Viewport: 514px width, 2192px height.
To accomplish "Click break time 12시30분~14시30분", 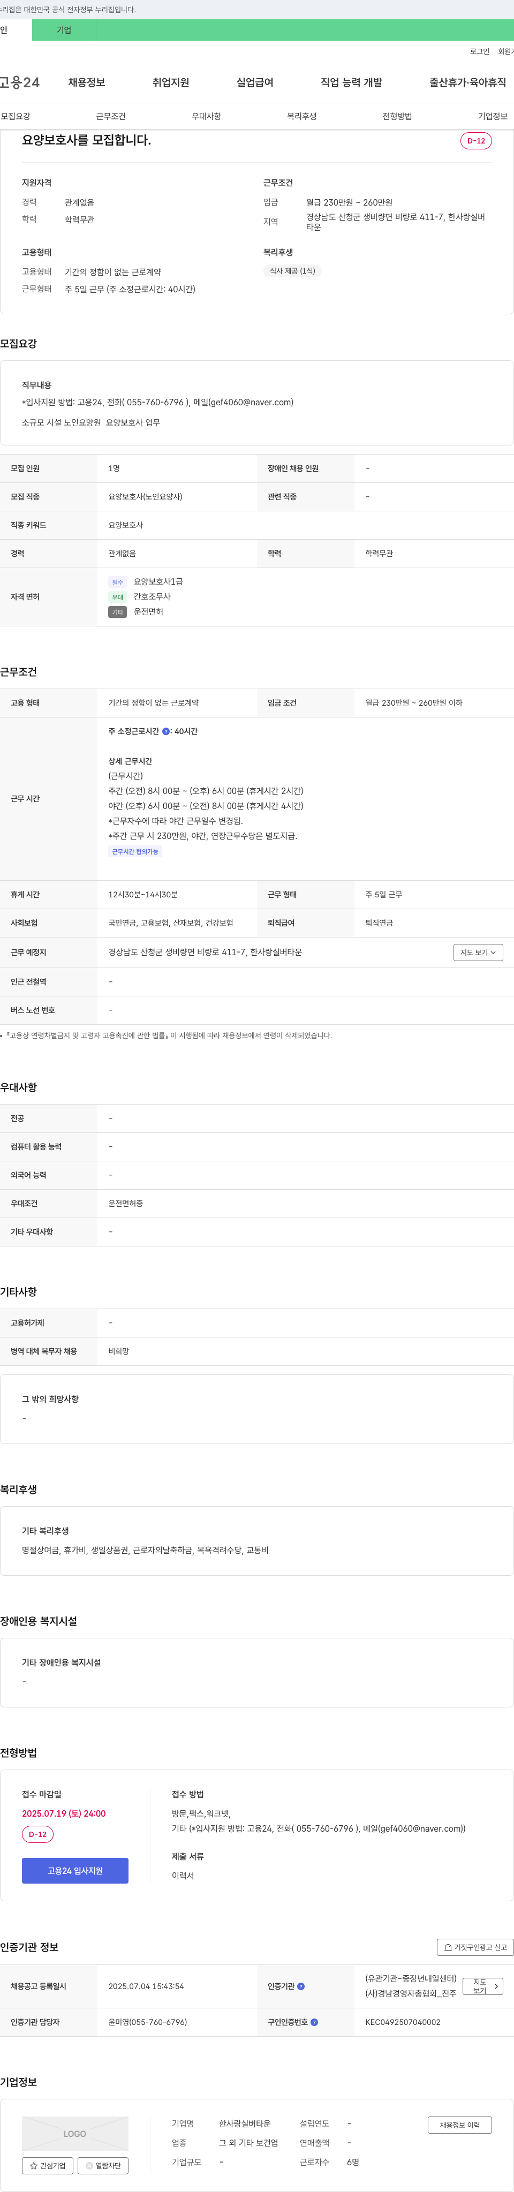I will tap(143, 894).
